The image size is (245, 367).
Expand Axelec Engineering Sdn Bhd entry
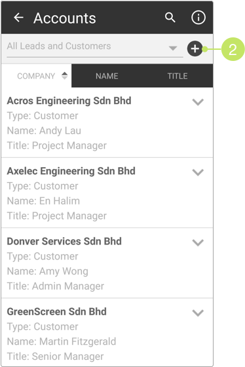click(x=198, y=172)
